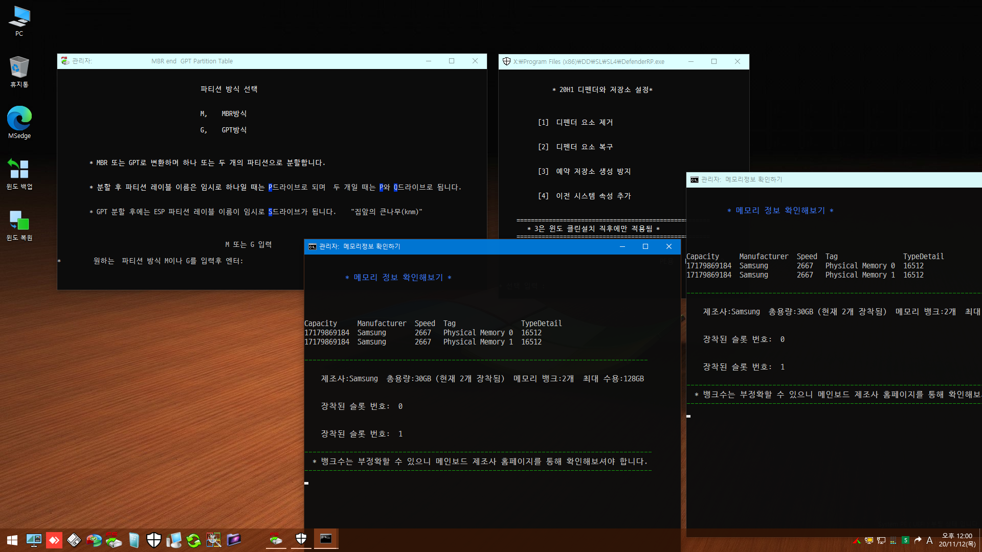The image size is (982, 552).
Task: Close the DefenderRP.exe window
Action: (x=738, y=61)
